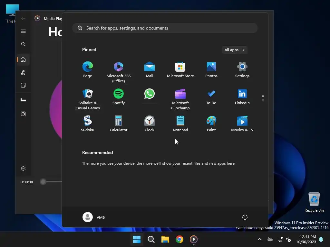This screenshot has height=247, width=330.
Task: Click the Start menu search box
Action: click(165, 28)
